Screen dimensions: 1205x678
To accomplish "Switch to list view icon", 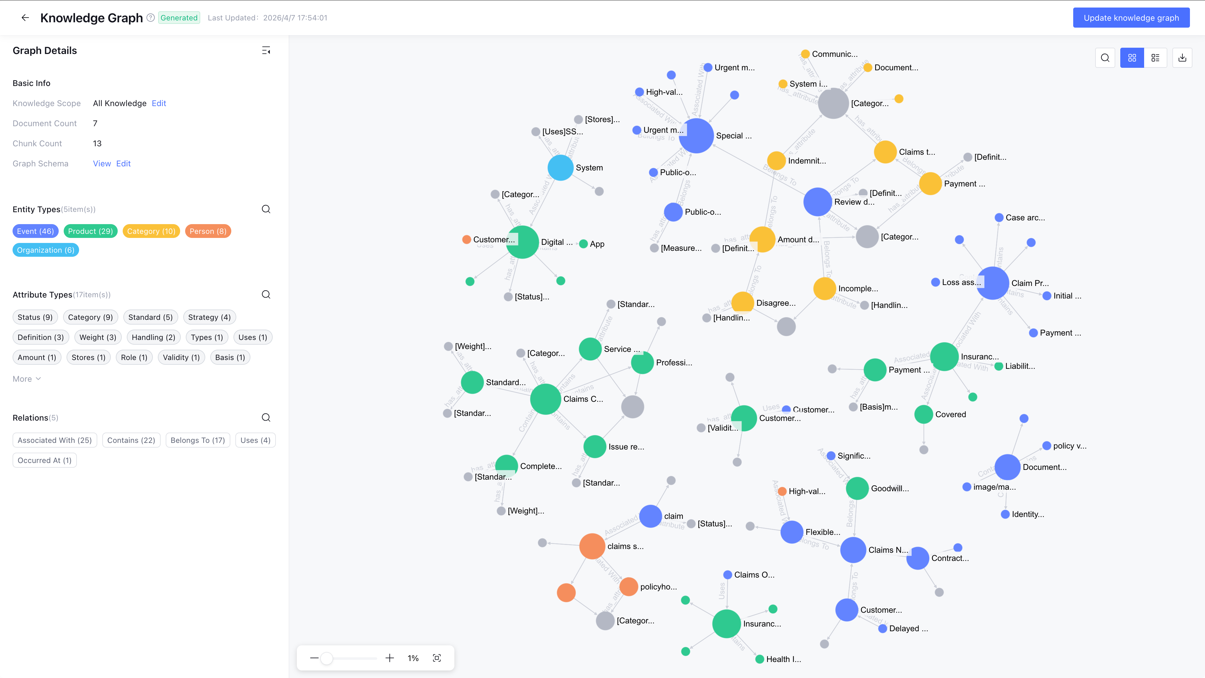I will coord(1155,57).
